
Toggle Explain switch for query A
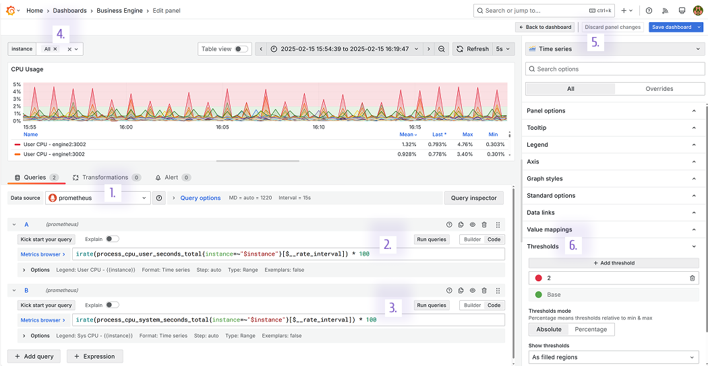113,239
